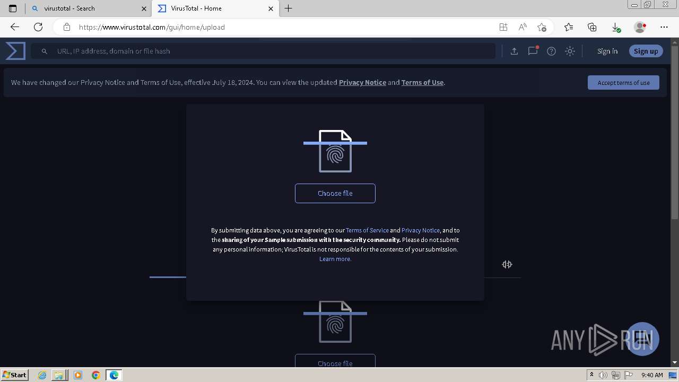Click the Sign up button
The width and height of the screenshot is (679, 382).
click(x=646, y=51)
